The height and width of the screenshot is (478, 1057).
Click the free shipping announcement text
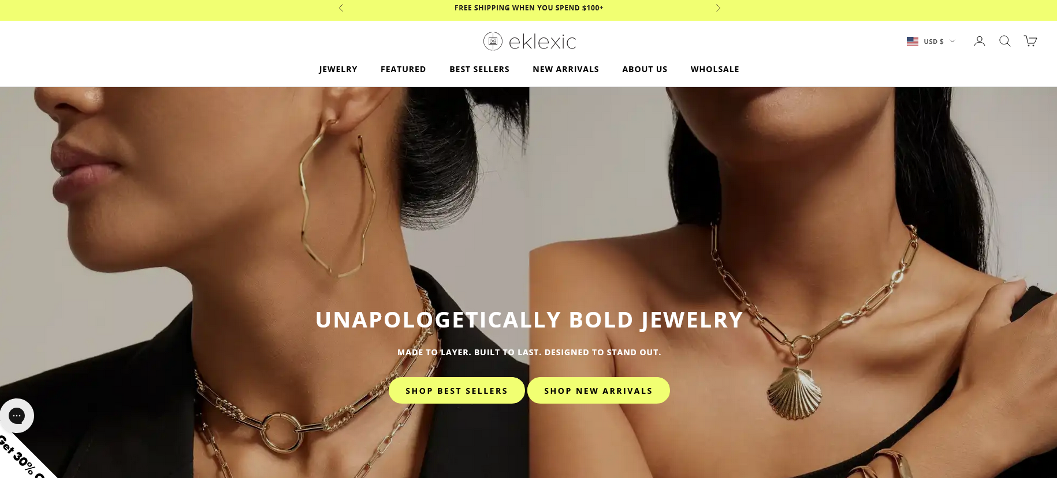(528, 8)
